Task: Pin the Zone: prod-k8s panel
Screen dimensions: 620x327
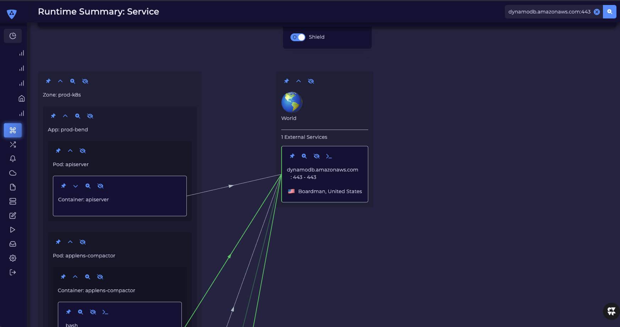Action: pyautogui.click(x=48, y=81)
